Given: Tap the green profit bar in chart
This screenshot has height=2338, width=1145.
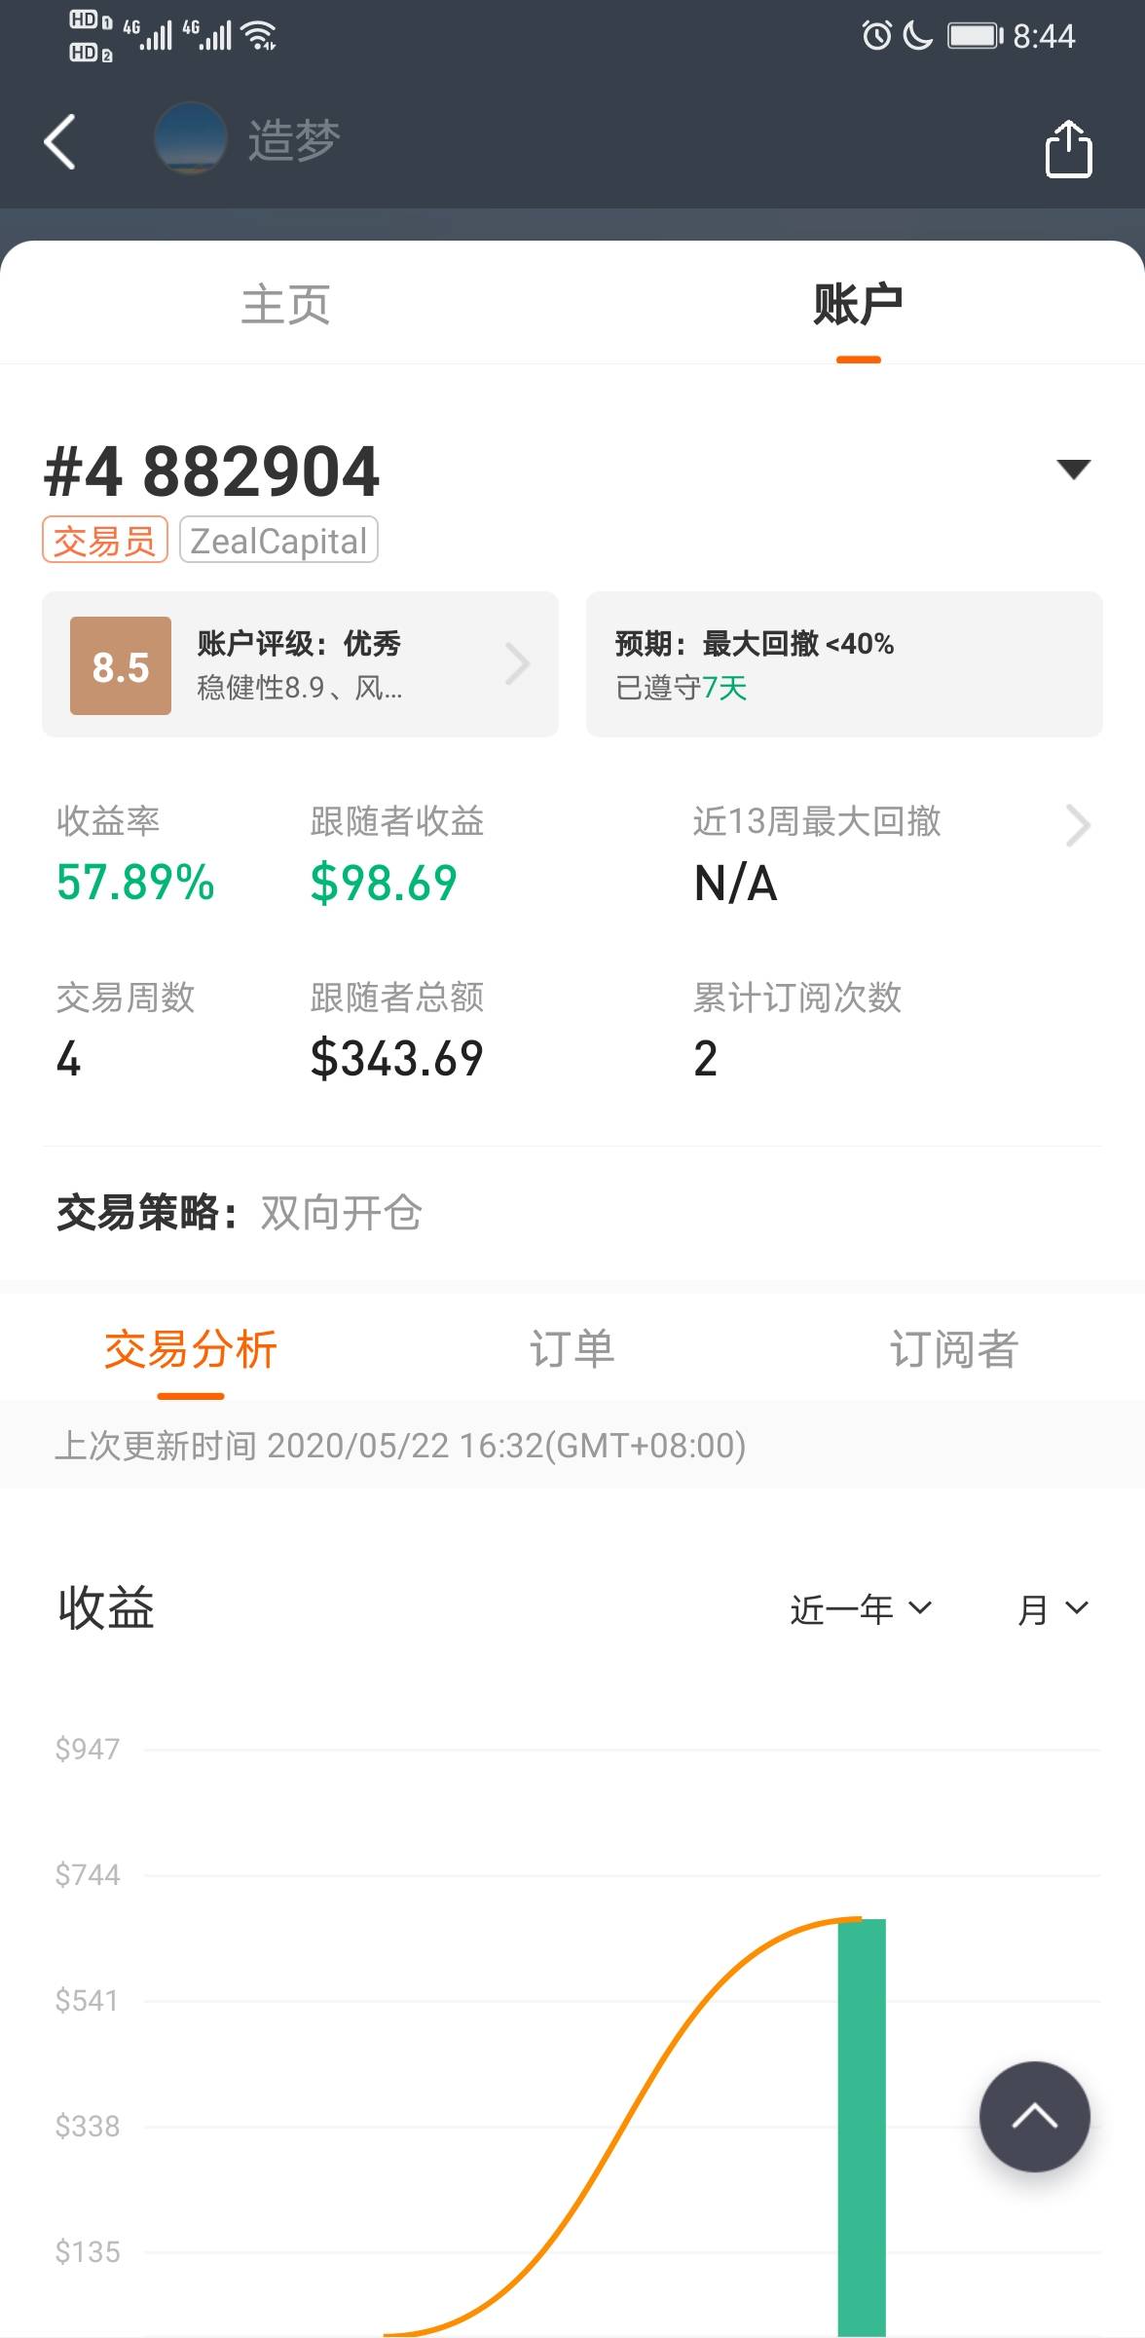Looking at the screenshot, I should pos(862,2127).
